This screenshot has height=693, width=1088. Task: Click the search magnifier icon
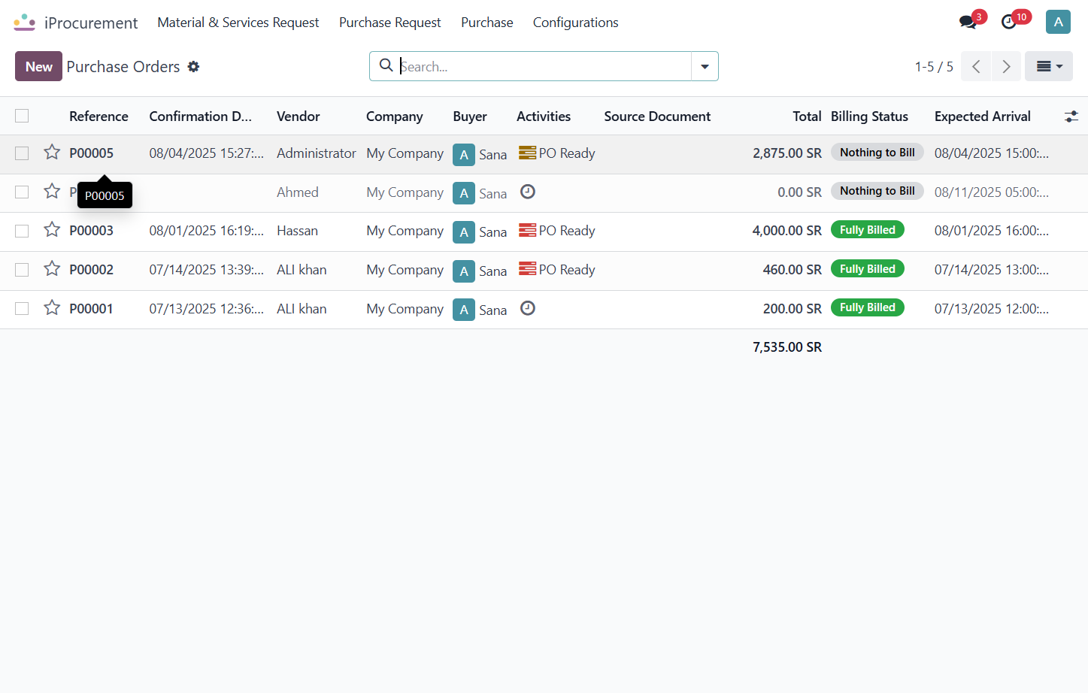(x=386, y=65)
